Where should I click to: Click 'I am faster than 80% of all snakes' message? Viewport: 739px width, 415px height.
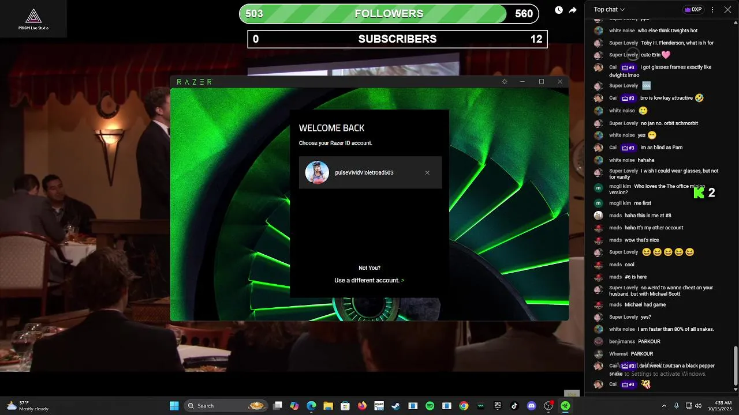676,329
